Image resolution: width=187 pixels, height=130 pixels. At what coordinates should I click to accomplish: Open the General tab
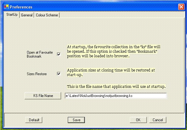[27, 15]
